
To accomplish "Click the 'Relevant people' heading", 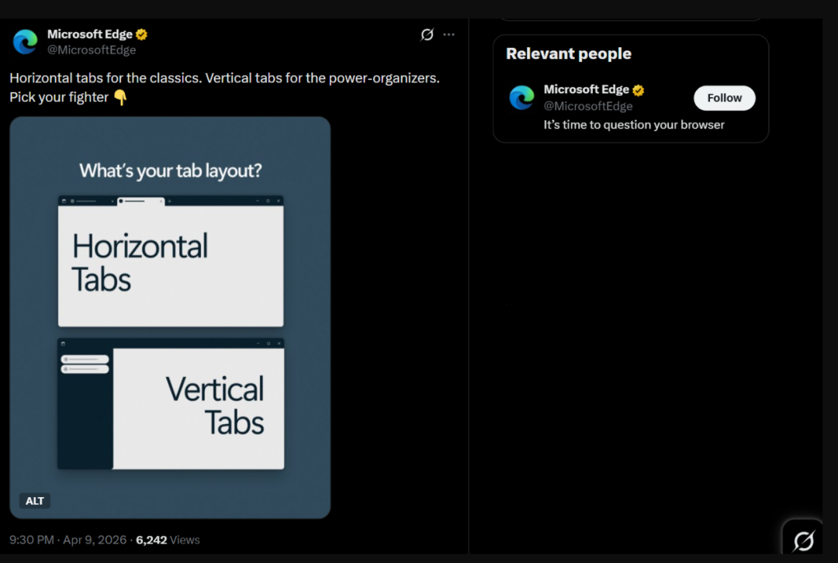I will [x=569, y=54].
